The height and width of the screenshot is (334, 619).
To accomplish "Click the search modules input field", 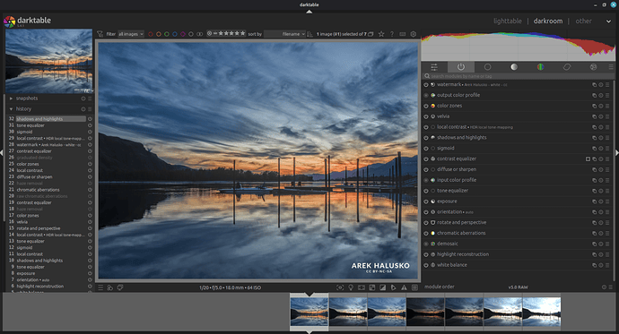I will tap(518, 76).
